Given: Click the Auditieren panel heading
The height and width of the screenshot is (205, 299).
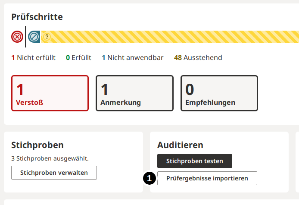Looking at the screenshot, I should coord(180,145).
